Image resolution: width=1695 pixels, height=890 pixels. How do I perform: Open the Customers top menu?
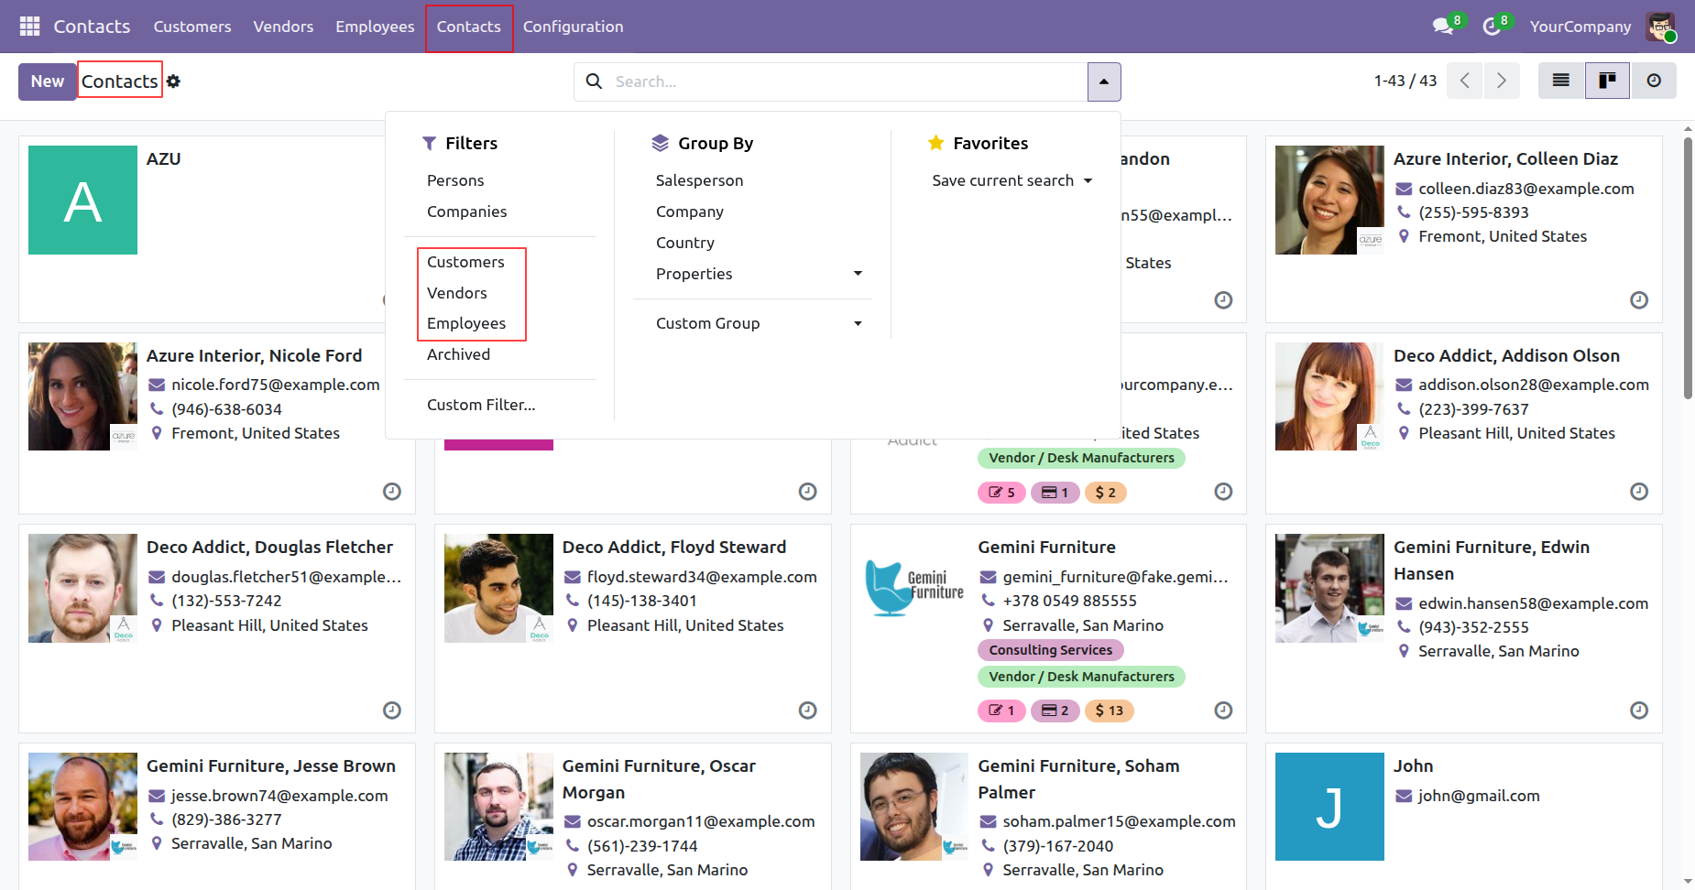[192, 27]
